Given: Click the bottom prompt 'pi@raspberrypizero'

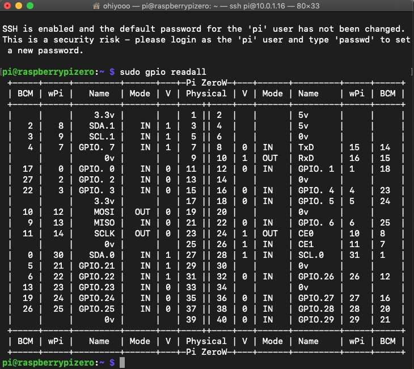Looking at the screenshot, I should (48, 363).
